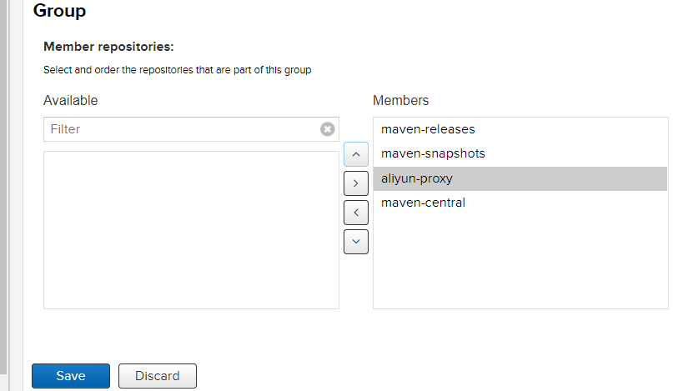Select maven-snapshots in Members list
Viewport: 673px width, 391px height.
[x=433, y=153]
